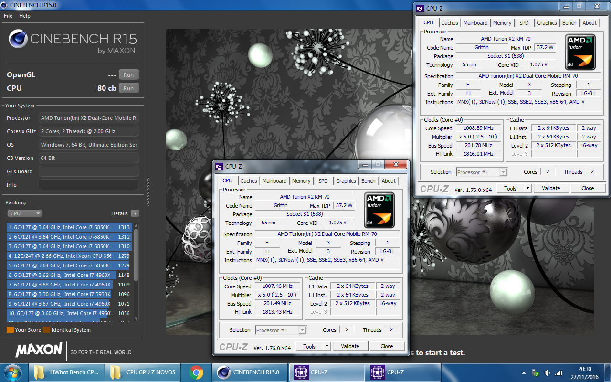
Task: Click Validate in front CPU-Z window
Action: click(350, 346)
